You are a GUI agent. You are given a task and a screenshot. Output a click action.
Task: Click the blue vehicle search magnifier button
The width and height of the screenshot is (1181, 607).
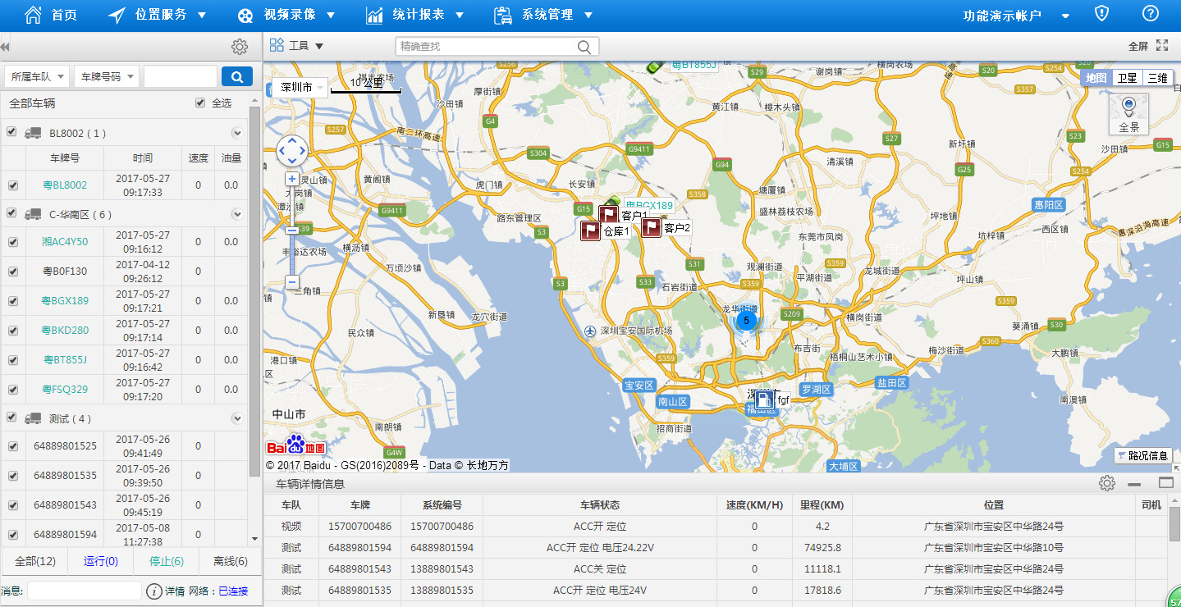tap(236, 76)
